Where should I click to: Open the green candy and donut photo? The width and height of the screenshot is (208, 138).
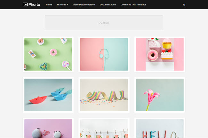tap(48, 54)
